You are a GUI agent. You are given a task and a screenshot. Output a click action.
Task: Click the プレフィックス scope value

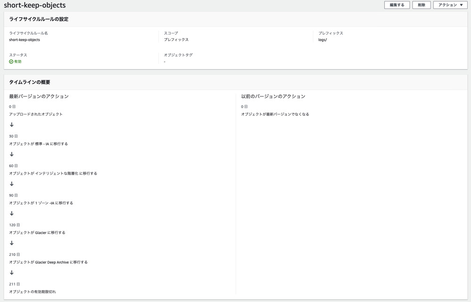pos(176,40)
